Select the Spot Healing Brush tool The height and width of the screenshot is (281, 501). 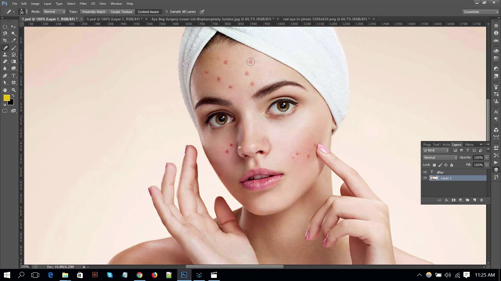5,48
